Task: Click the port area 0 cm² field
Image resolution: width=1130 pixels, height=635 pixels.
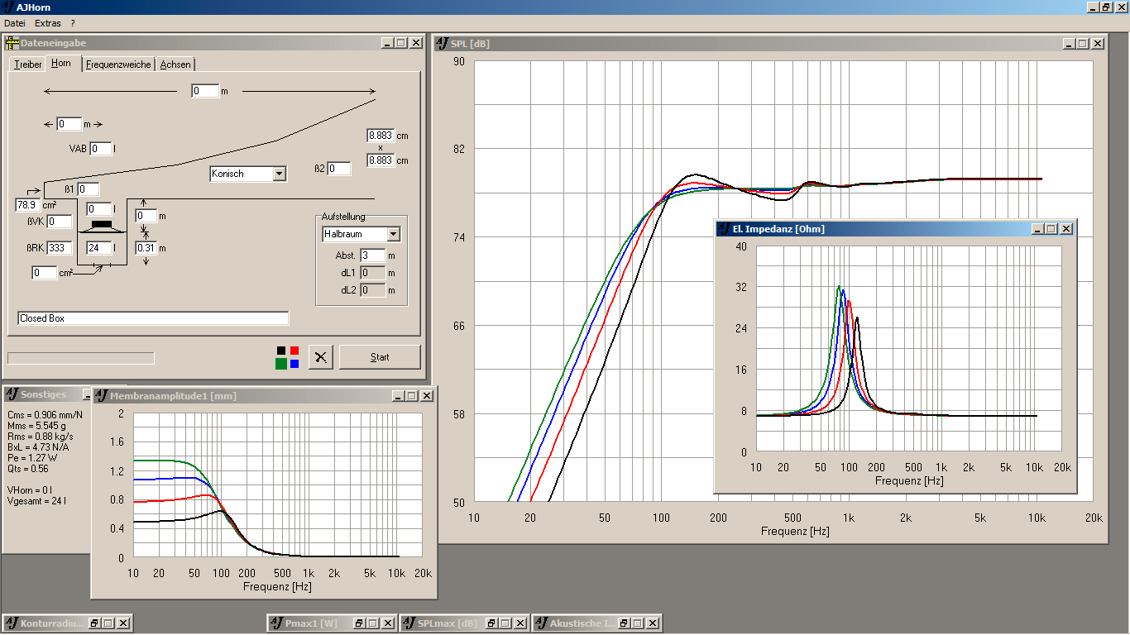Action: pos(45,273)
